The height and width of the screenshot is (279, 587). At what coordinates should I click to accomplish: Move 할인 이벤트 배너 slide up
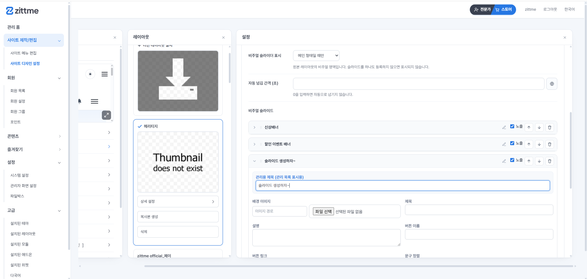click(529, 144)
